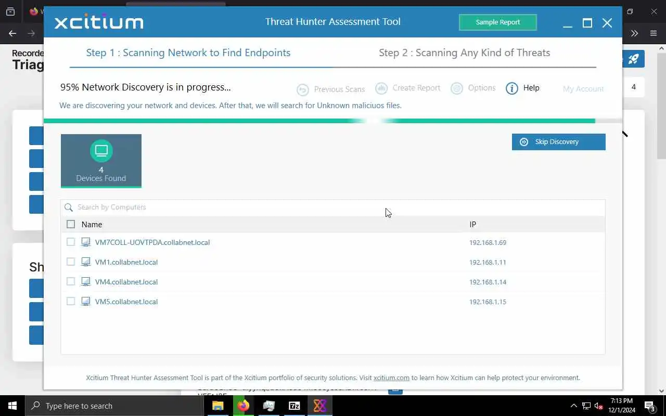
Task: Switch to Step 2 Scanning Threats tab
Action: tap(464, 53)
